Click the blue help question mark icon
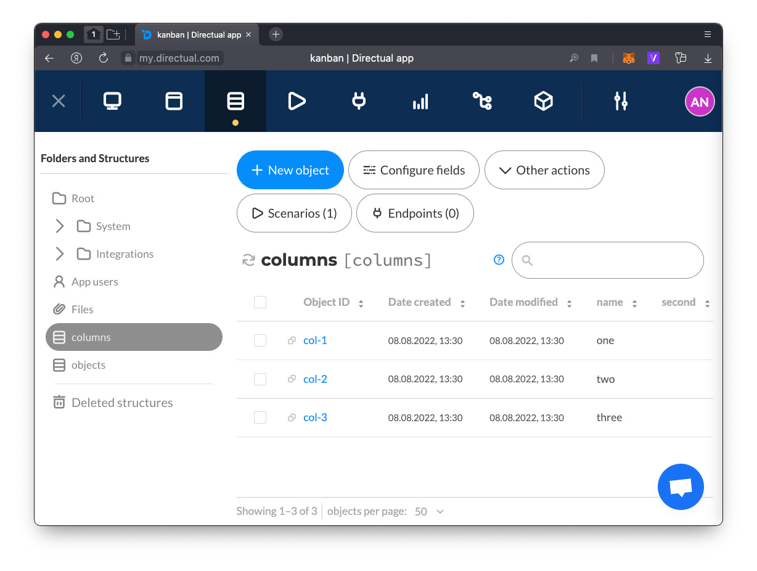The image size is (757, 571). click(x=499, y=260)
